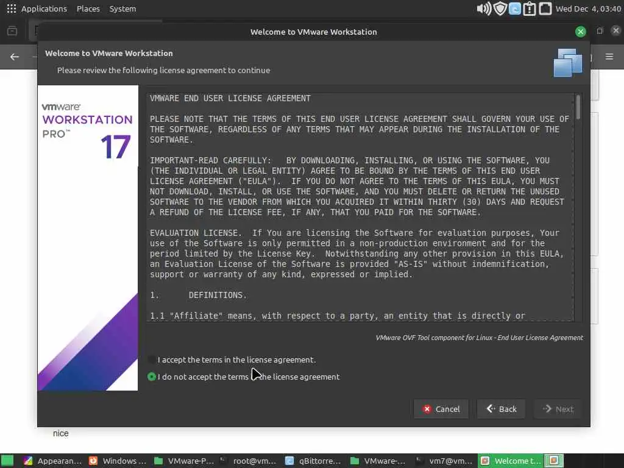
Task: Click the greyed Next button
Action: (x=558, y=409)
